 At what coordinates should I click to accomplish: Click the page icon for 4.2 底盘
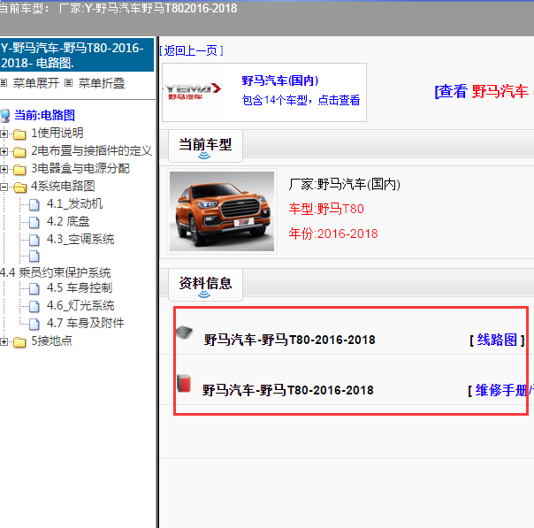34,223
